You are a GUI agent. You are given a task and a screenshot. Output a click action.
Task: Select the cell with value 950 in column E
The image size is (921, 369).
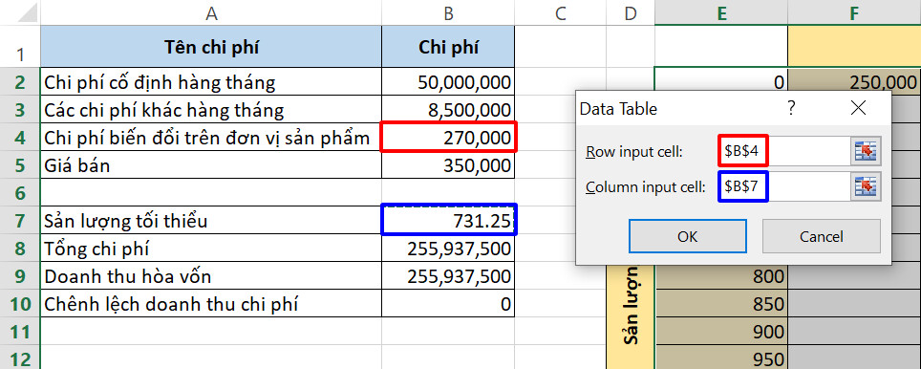[x=721, y=358]
